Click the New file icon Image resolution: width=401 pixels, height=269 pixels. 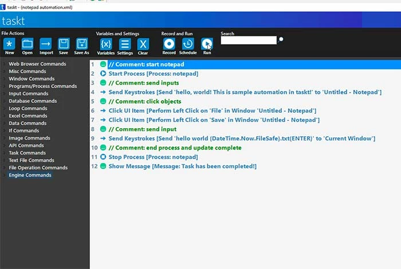pyautogui.click(x=10, y=44)
